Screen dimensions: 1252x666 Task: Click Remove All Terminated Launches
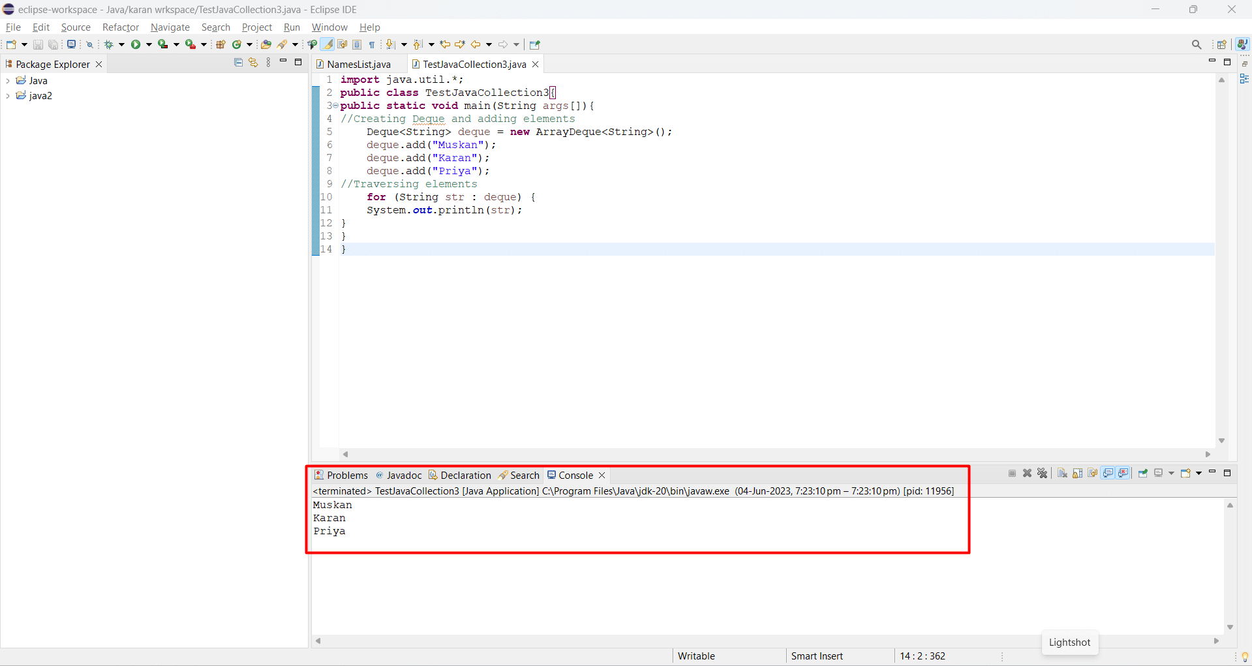(1043, 473)
